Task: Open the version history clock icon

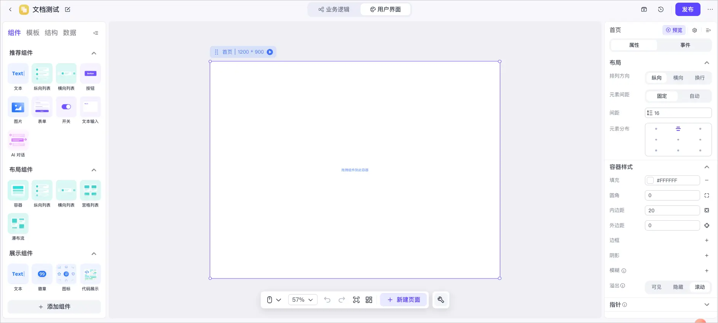Action: pos(661,10)
